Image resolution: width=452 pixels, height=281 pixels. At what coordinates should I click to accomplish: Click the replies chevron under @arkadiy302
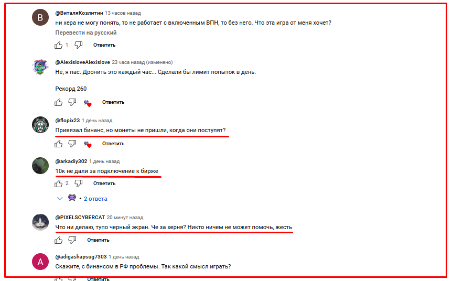pyautogui.click(x=60, y=198)
